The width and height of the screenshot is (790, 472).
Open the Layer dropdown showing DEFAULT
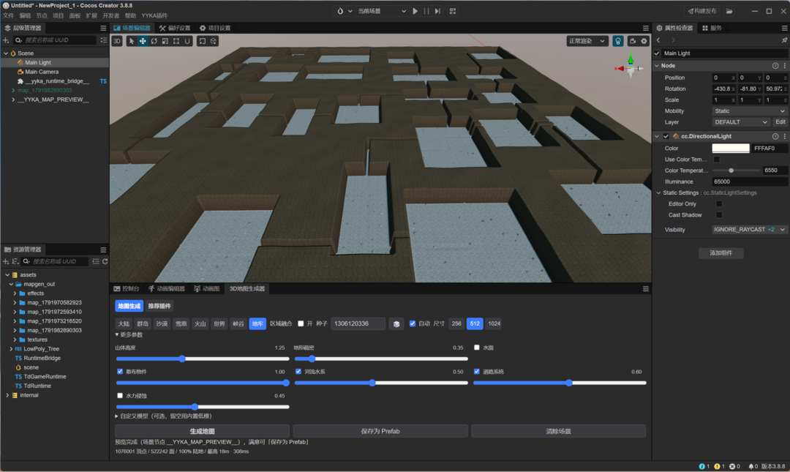pos(740,122)
